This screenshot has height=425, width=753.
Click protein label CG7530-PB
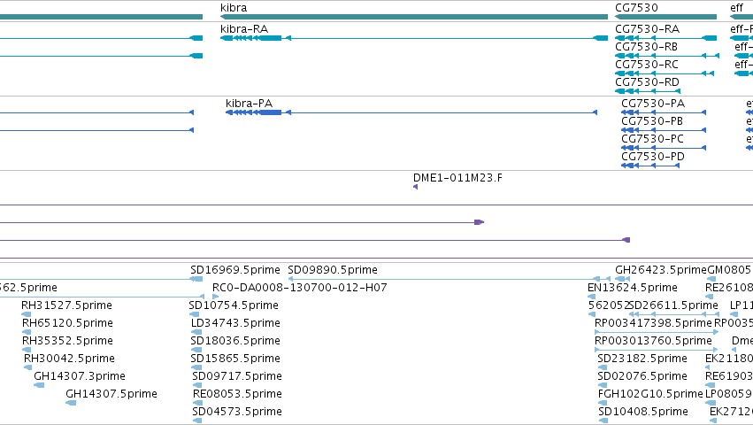[652, 121]
